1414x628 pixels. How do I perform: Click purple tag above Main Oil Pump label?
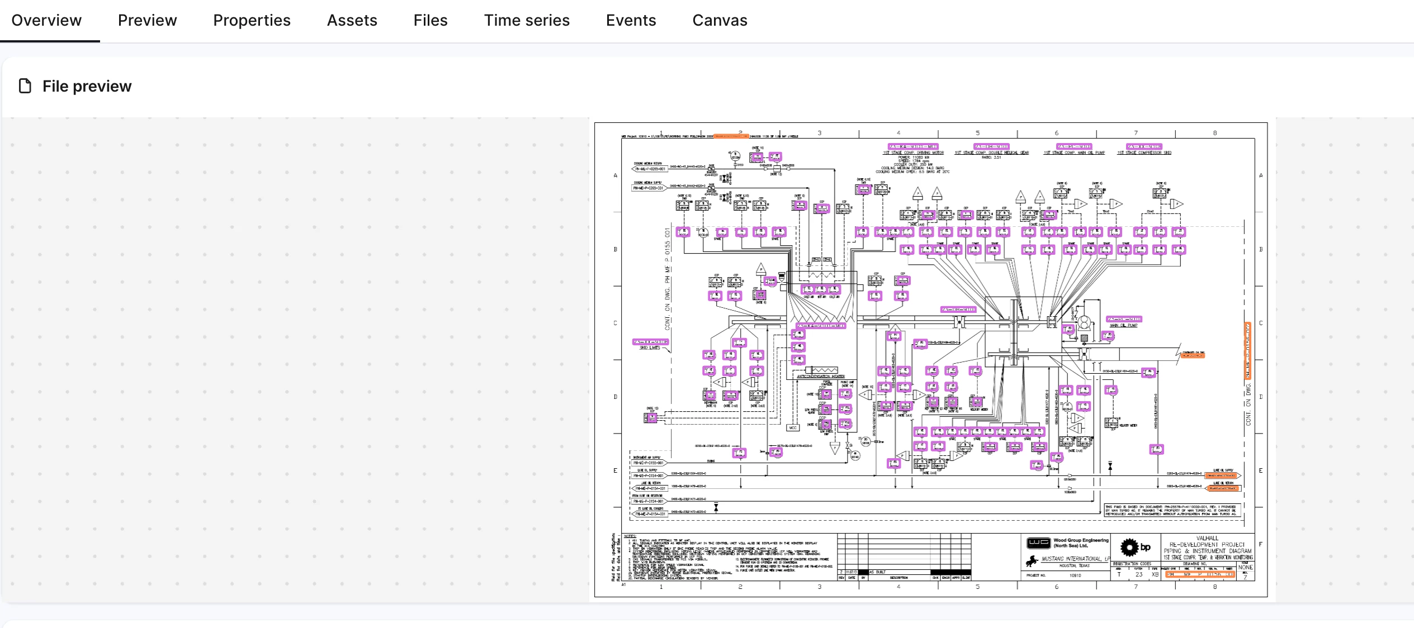[1123, 320]
